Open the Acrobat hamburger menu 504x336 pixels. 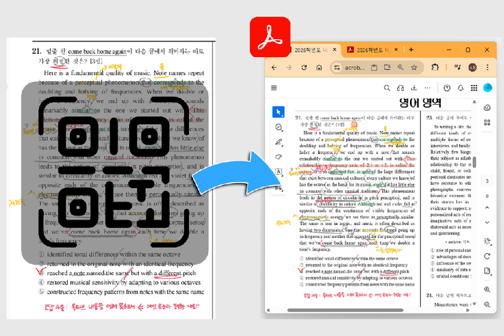(274, 88)
